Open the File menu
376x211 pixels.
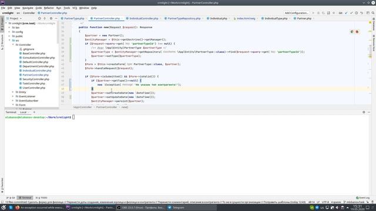coord(3,8)
